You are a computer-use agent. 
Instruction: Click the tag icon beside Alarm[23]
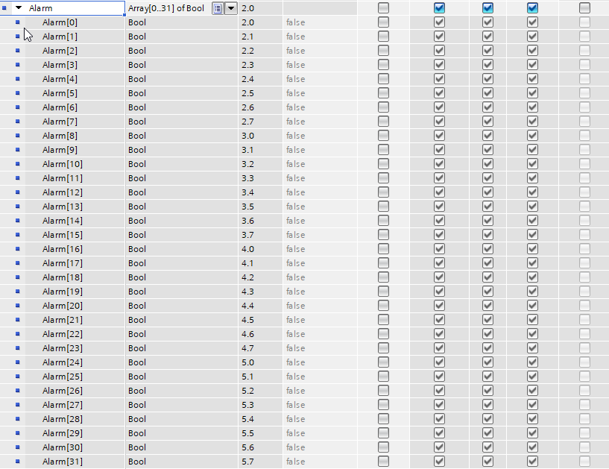tap(17, 348)
